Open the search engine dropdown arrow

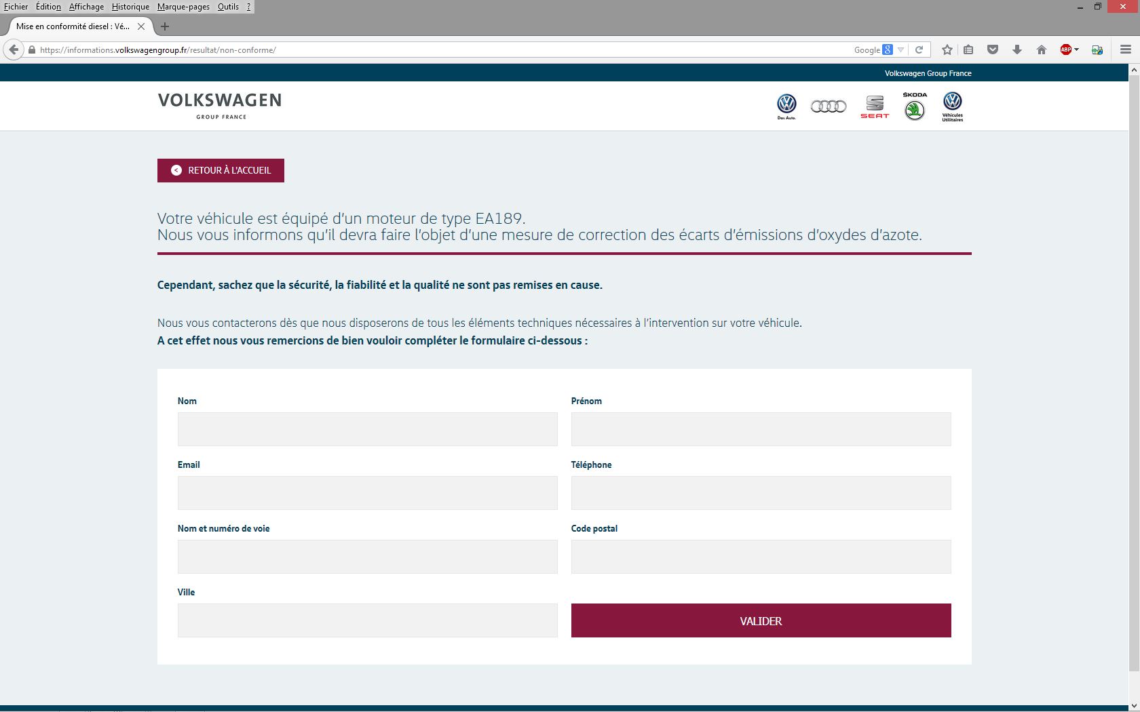(x=900, y=50)
